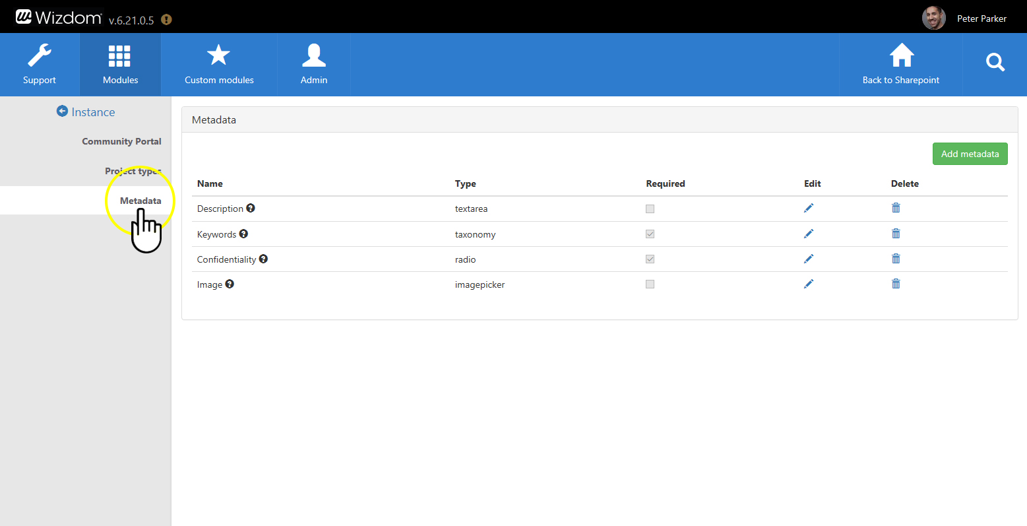This screenshot has height=526, width=1027.
Task: Toggle the Required checkbox for Description
Action: click(x=650, y=209)
